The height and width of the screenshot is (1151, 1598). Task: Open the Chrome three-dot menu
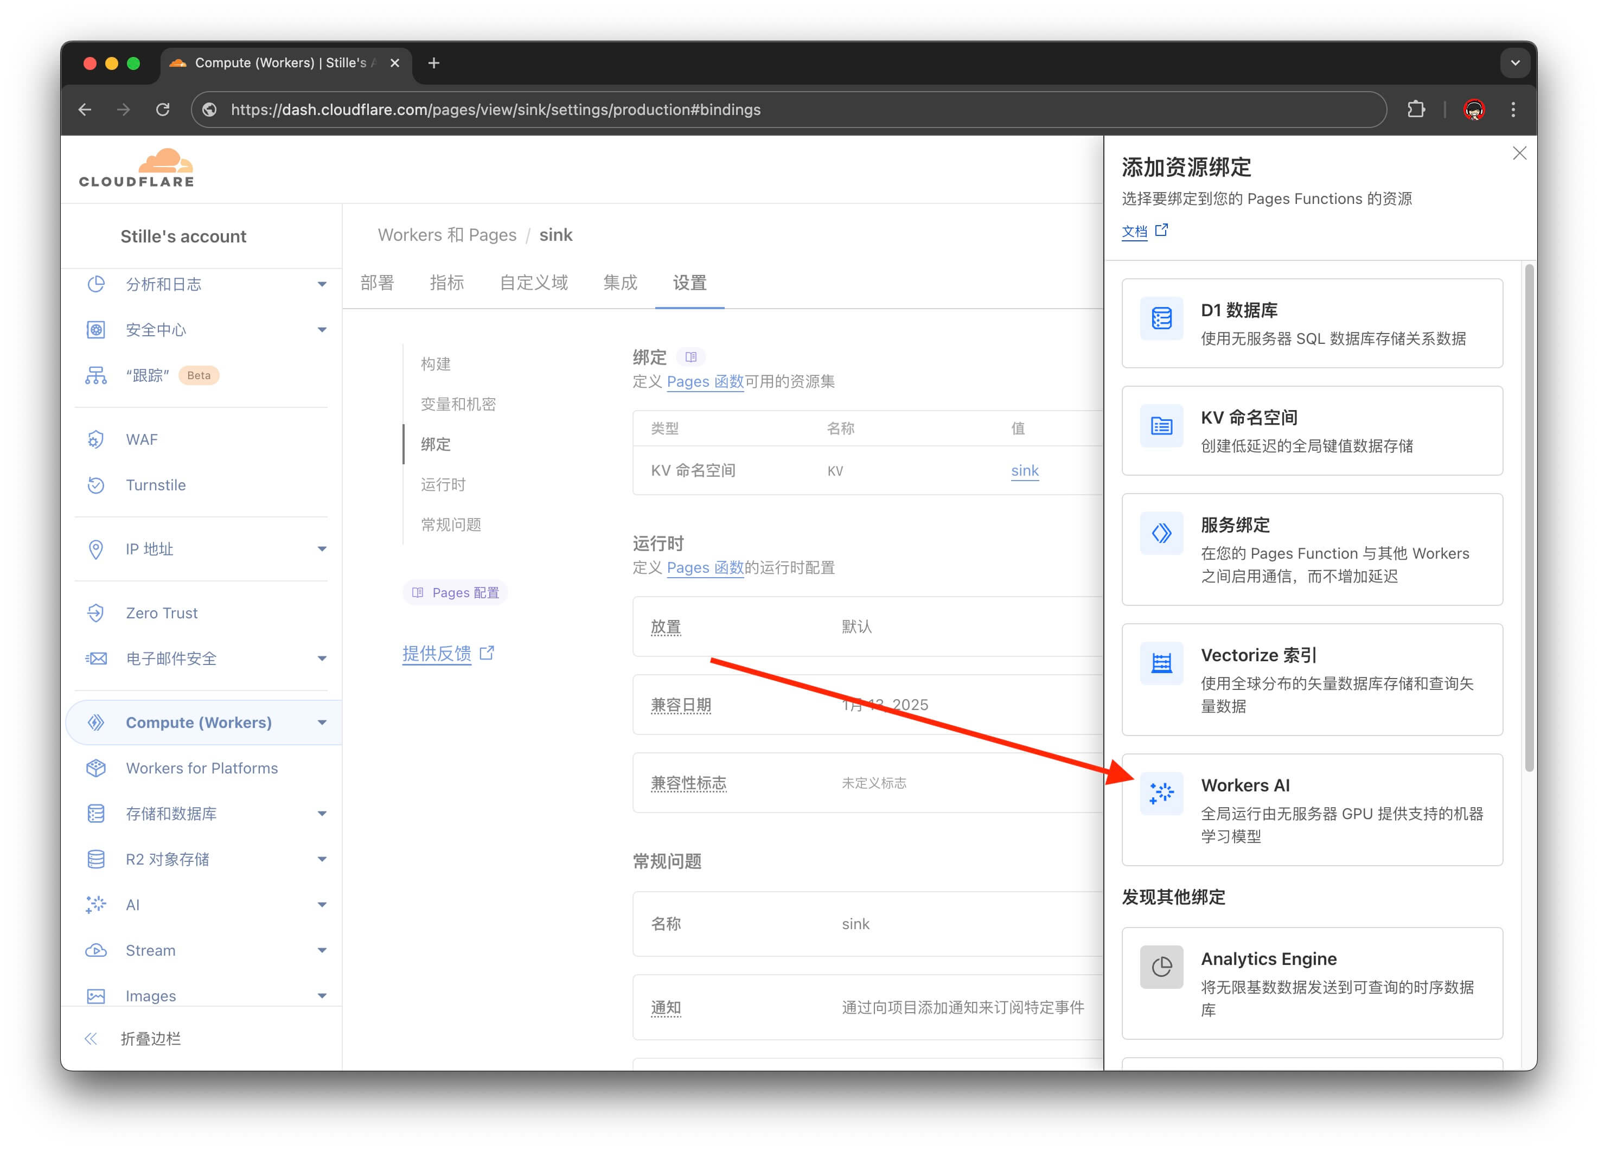[1513, 110]
